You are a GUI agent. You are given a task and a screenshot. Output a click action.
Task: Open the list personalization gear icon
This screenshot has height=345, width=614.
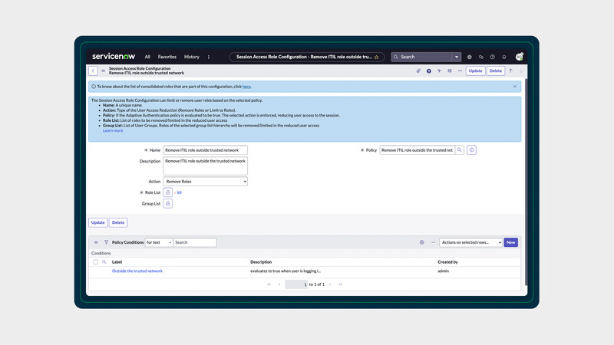pos(421,242)
